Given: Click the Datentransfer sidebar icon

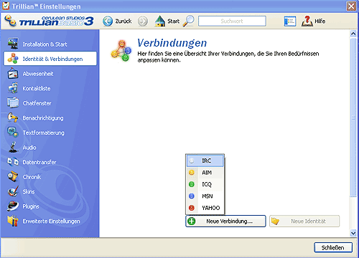Looking at the screenshot, I should coord(13,162).
